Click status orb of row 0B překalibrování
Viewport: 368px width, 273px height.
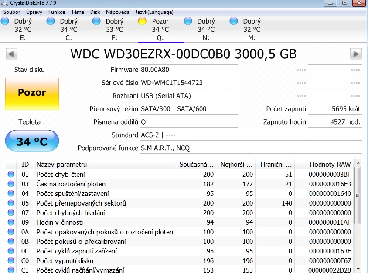11,241
